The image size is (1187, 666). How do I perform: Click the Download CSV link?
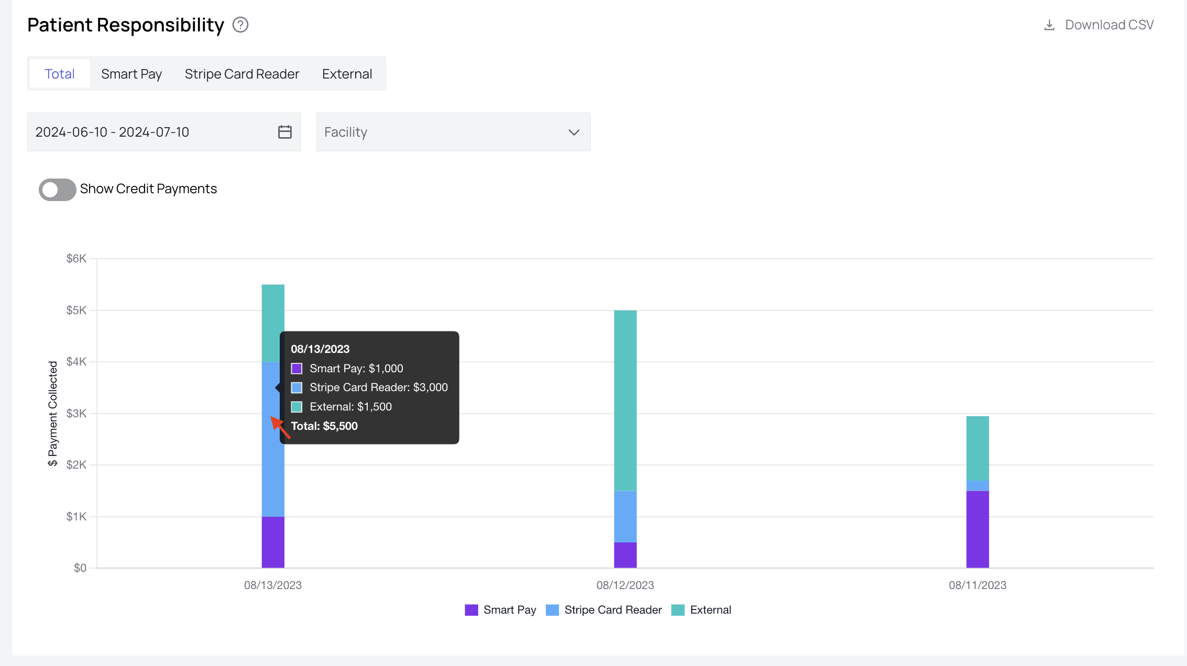[1109, 25]
